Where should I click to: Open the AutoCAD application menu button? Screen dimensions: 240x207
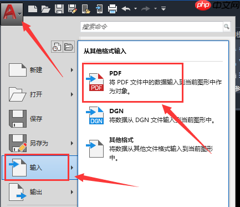(12, 14)
